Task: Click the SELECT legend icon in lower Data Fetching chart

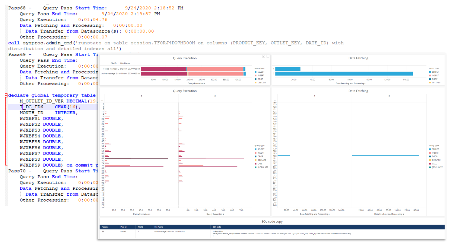Action: point(430,149)
